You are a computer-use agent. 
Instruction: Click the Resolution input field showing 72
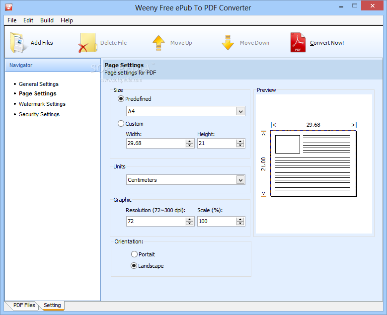[x=156, y=221]
